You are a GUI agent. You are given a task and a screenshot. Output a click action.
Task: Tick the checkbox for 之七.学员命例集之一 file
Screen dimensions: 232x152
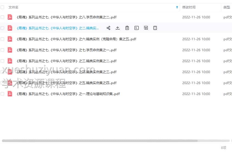[x=2, y=50]
